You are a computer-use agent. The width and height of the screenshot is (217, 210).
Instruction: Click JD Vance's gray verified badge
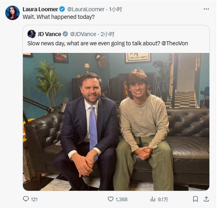coord(66,34)
